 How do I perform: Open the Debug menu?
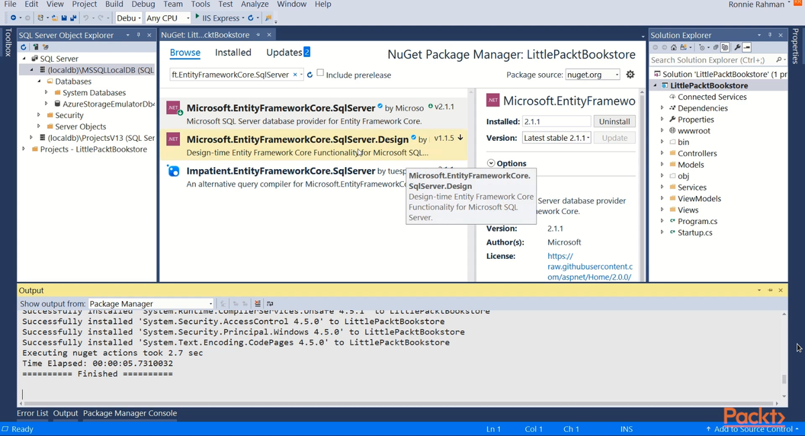[143, 4]
